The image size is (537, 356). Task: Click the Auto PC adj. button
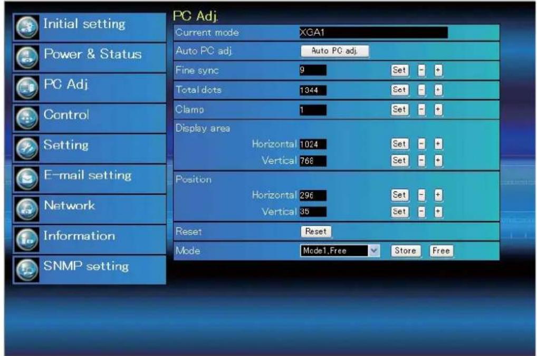tap(334, 51)
